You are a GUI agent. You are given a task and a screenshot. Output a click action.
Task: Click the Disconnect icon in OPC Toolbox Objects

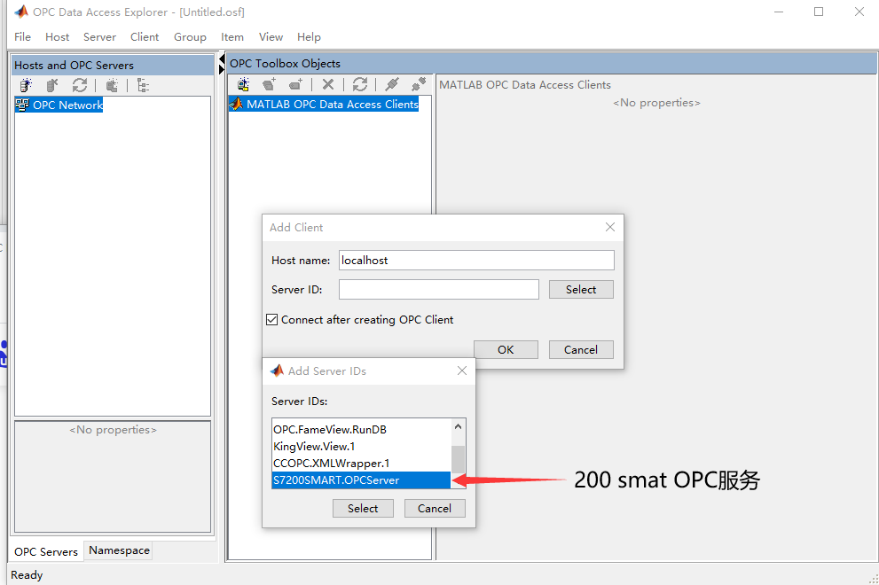(417, 84)
